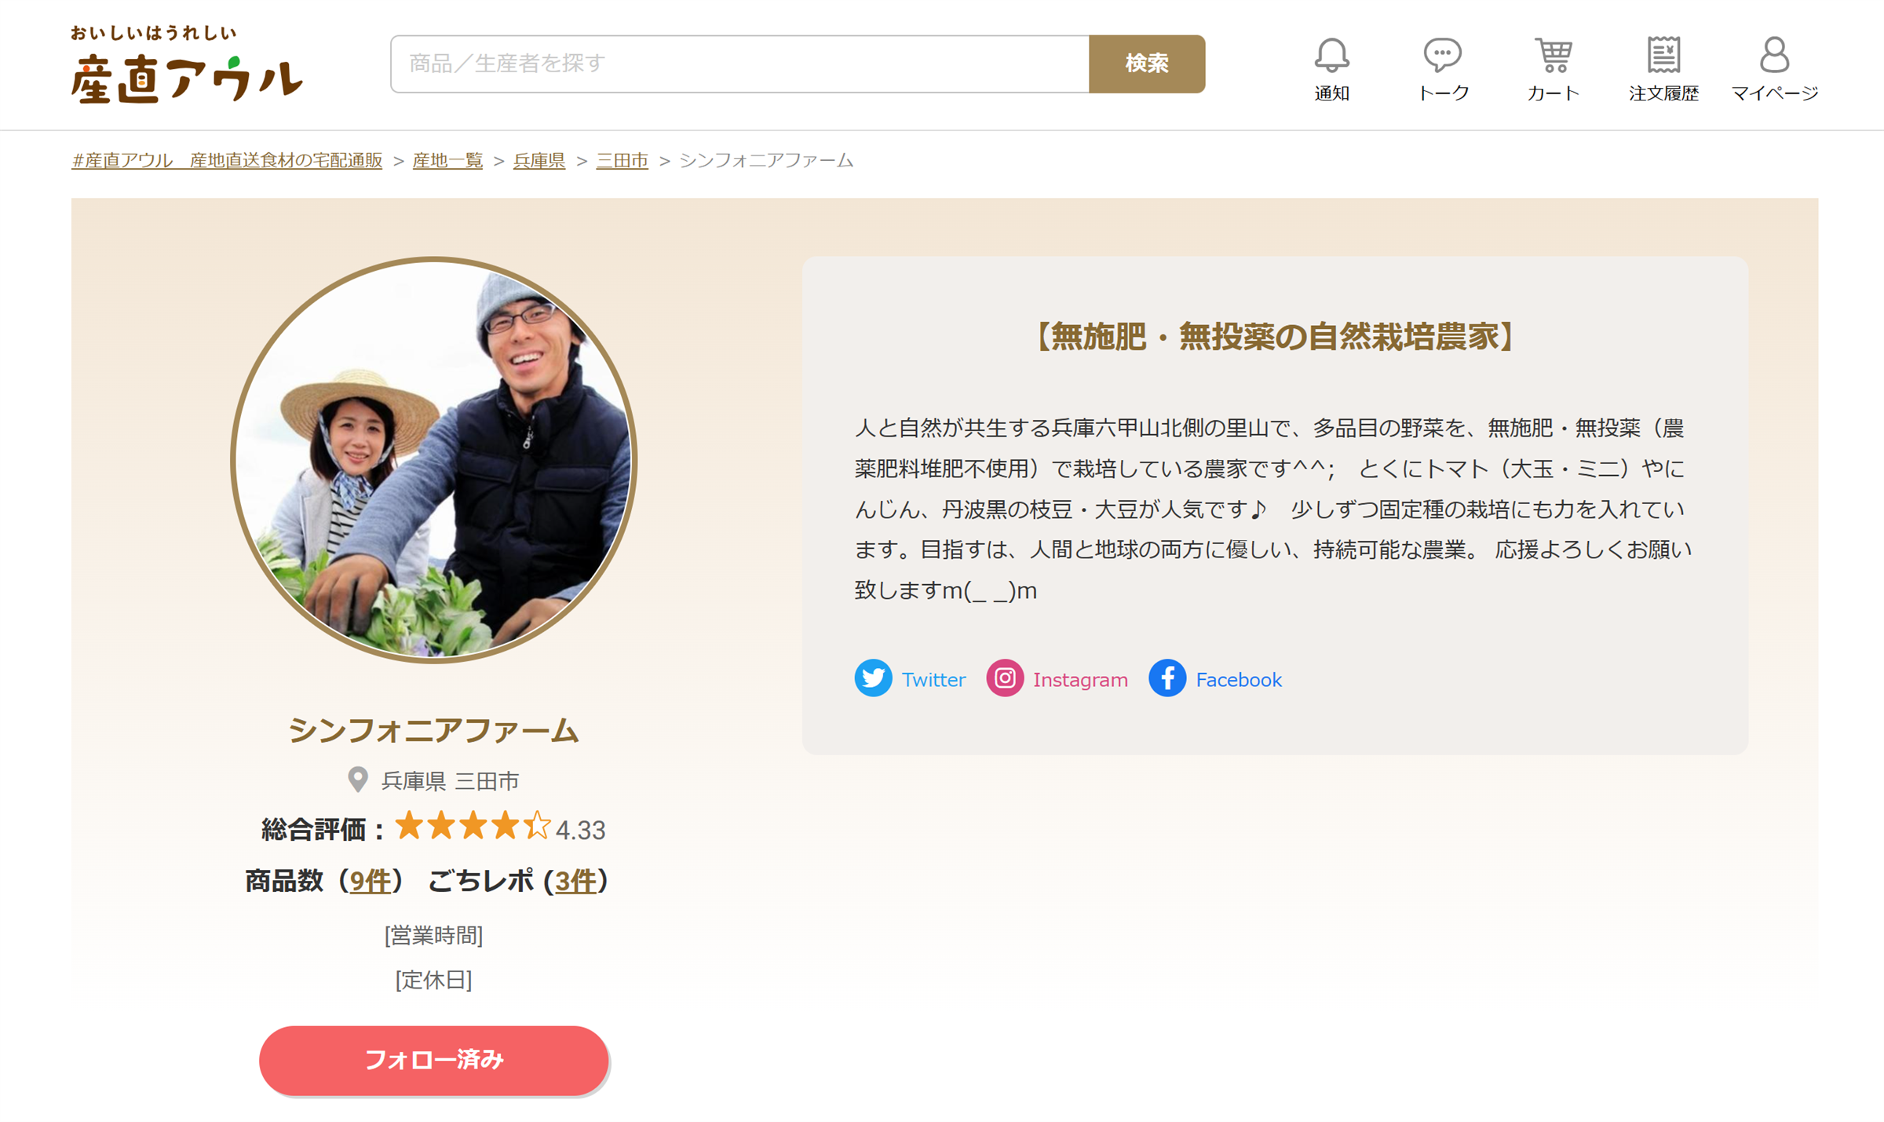Open the 3件 ごちレポ reviews link

click(575, 881)
